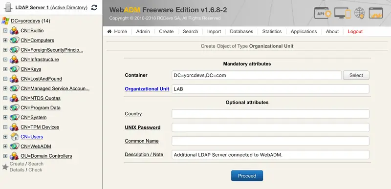391x189 pixels.
Task: Click the CN=Users house icon
Action: click(15, 136)
